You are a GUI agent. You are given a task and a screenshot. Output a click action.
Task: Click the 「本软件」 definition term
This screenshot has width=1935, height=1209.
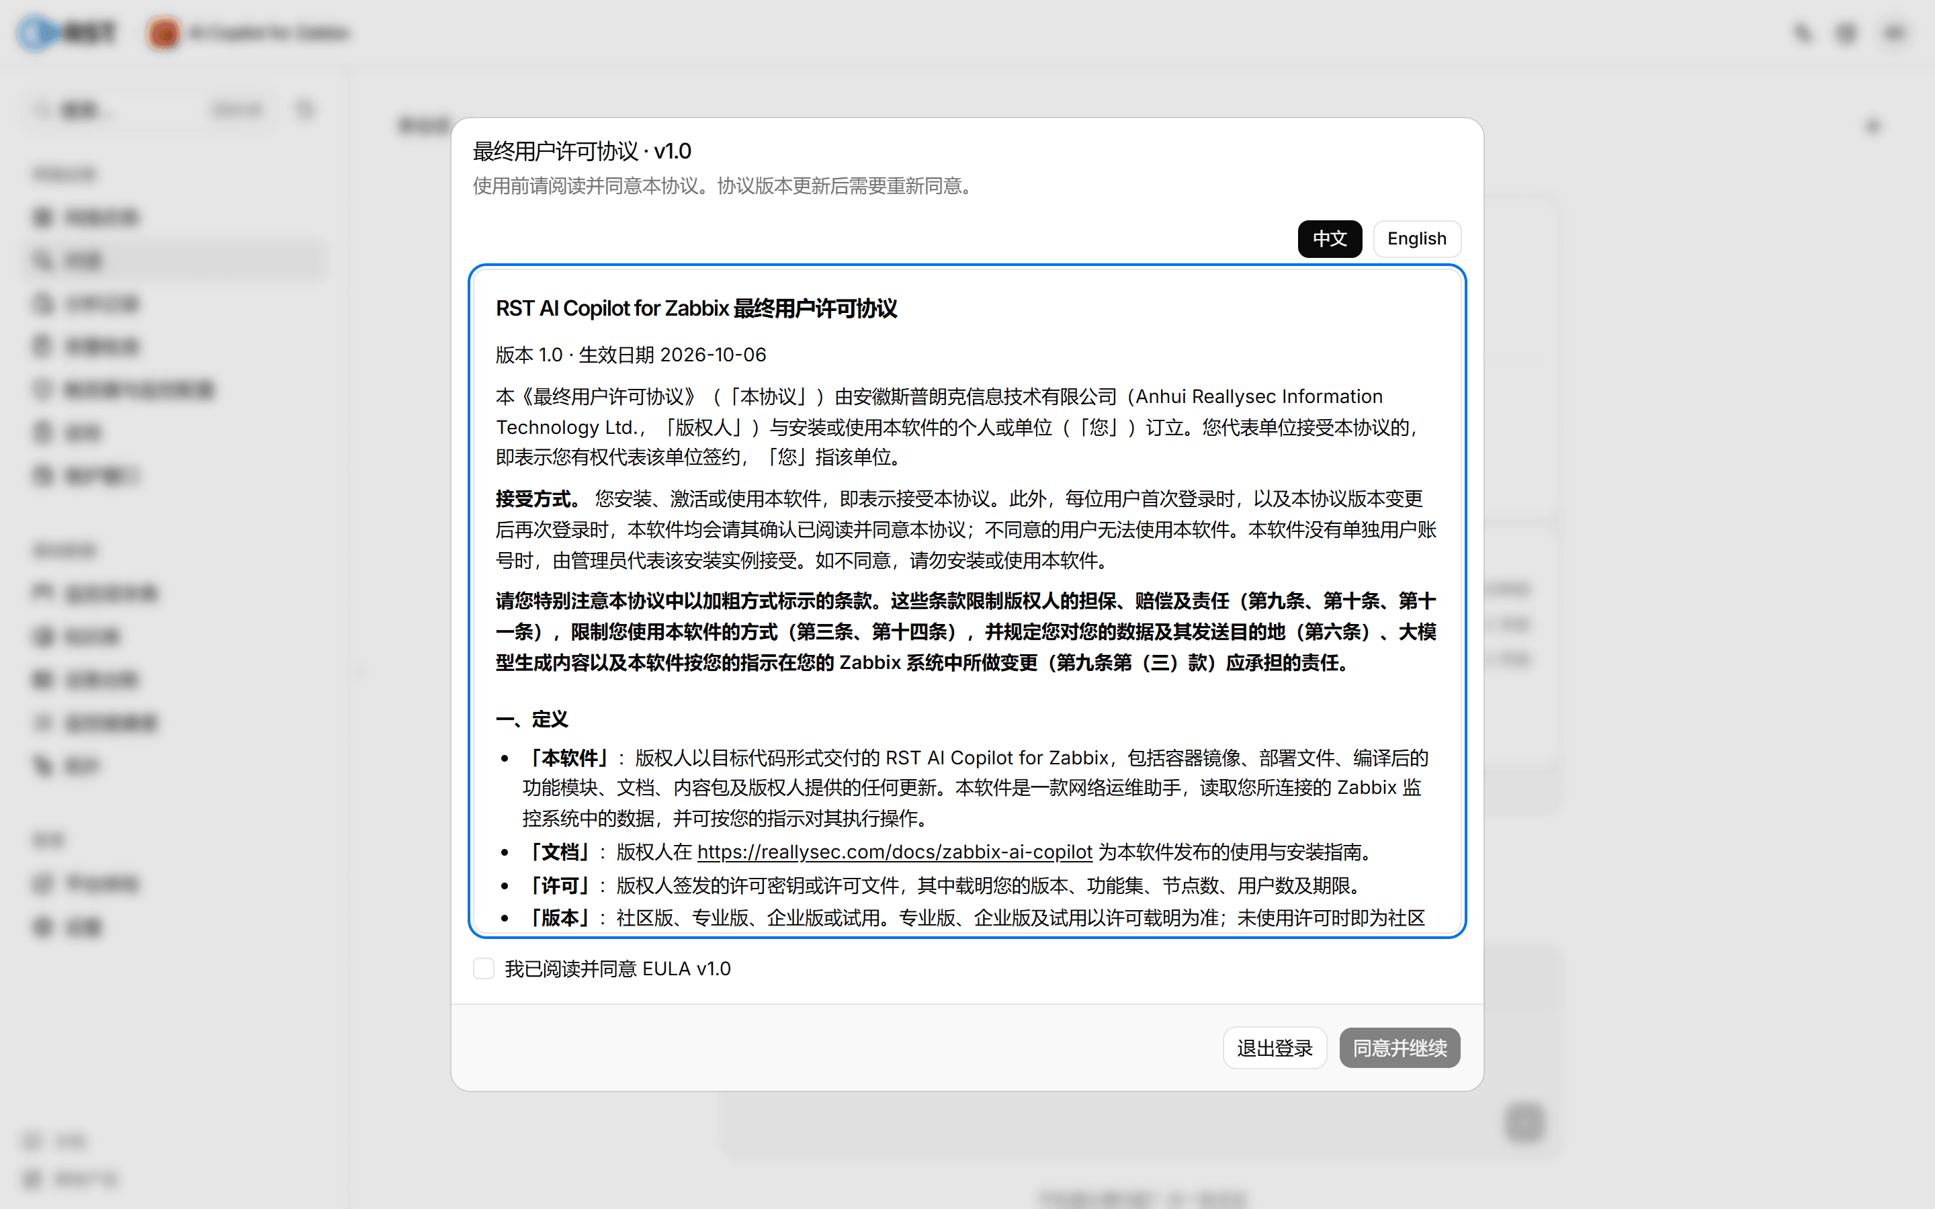pyautogui.click(x=569, y=758)
